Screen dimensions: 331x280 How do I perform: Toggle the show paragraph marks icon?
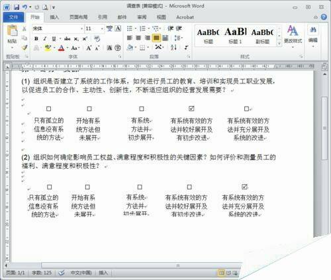[187, 47]
